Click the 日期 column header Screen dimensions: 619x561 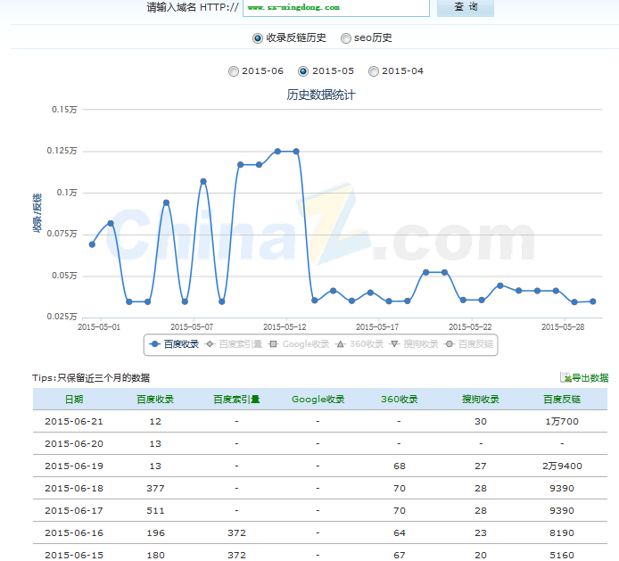73,400
